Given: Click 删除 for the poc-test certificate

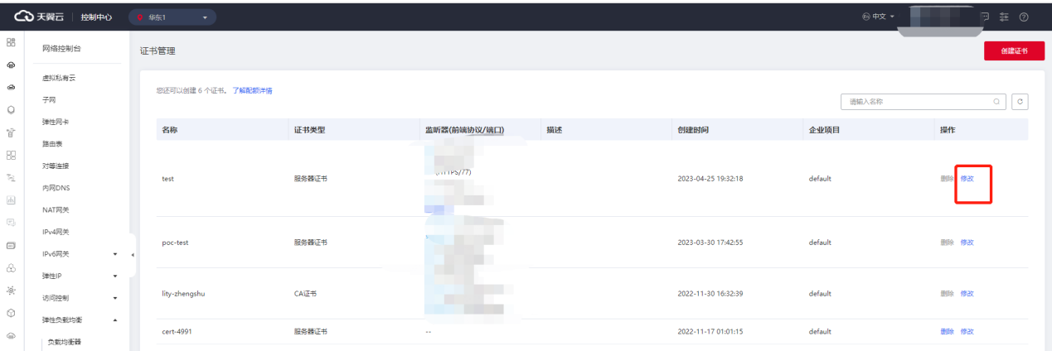Looking at the screenshot, I should 948,243.
